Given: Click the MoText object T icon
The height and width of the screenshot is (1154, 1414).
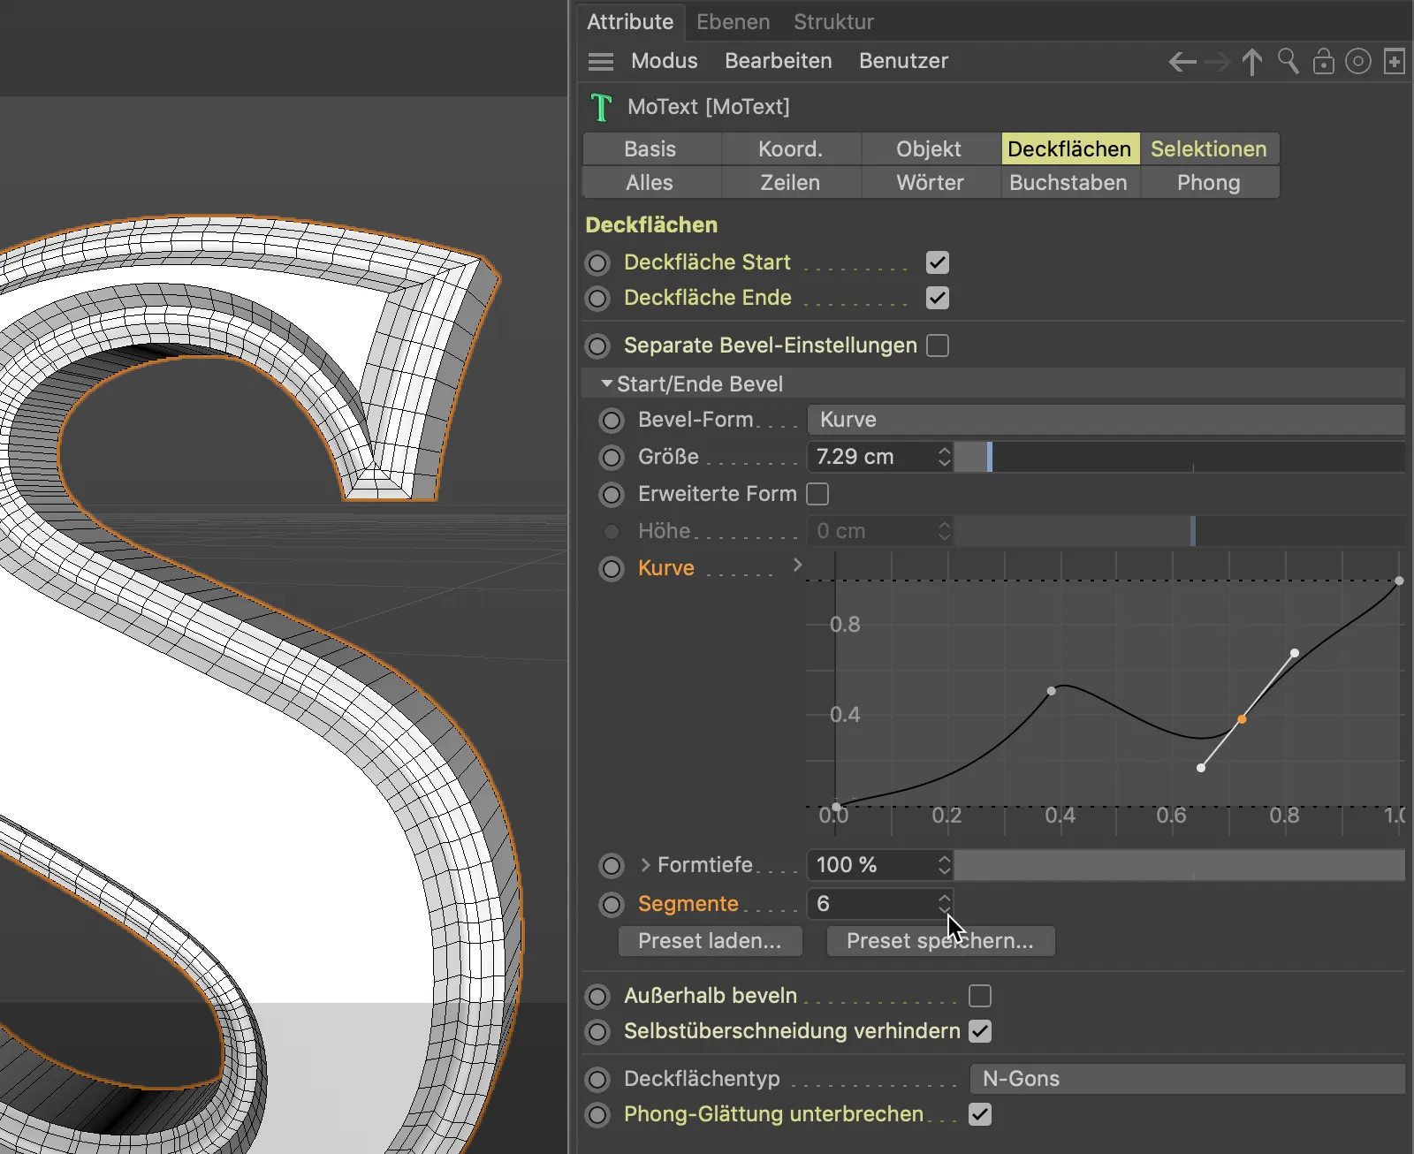Looking at the screenshot, I should 601,108.
